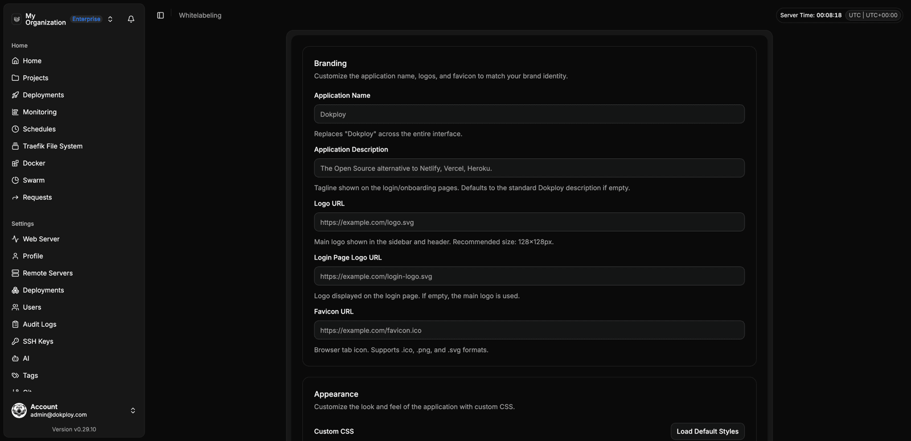Open Traefik File System item
The height and width of the screenshot is (441, 911).
point(74,146)
